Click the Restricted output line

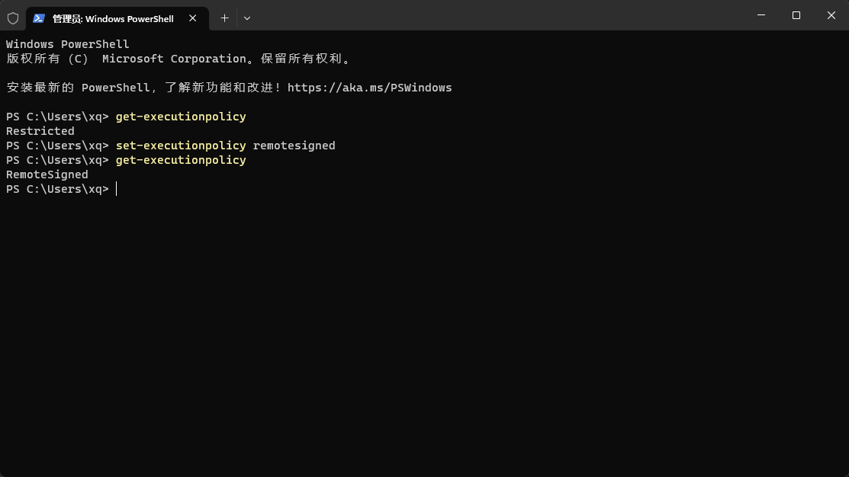(40, 131)
